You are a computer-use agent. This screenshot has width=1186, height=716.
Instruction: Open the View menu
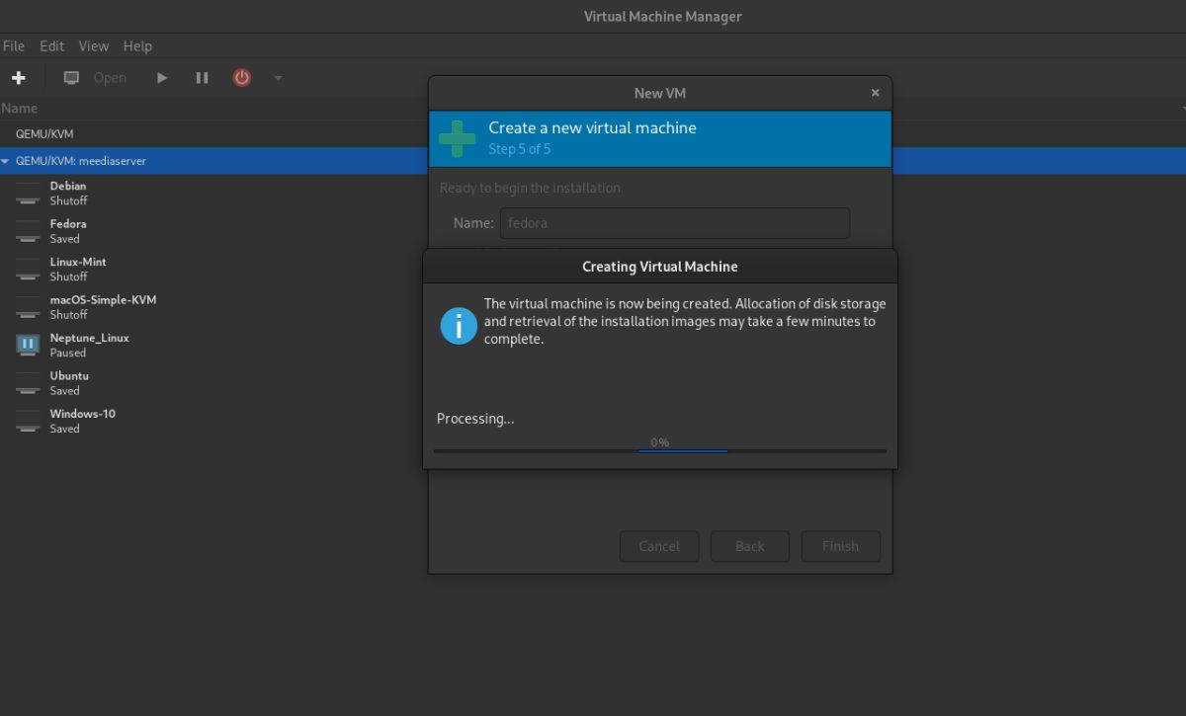pyautogui.click(x=93, y=45)
